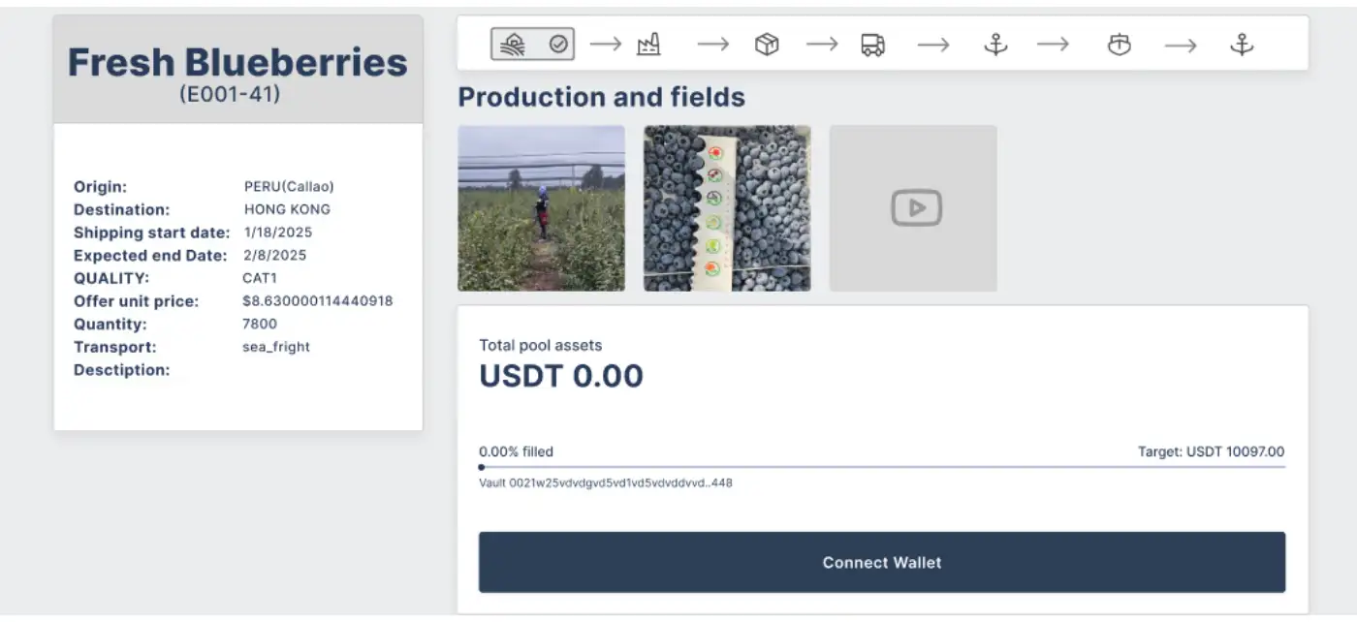This screenshot has width=1357, height=622.
Task: Click the checkmark icon in the highlighted stage
Action: pos(558,45)
